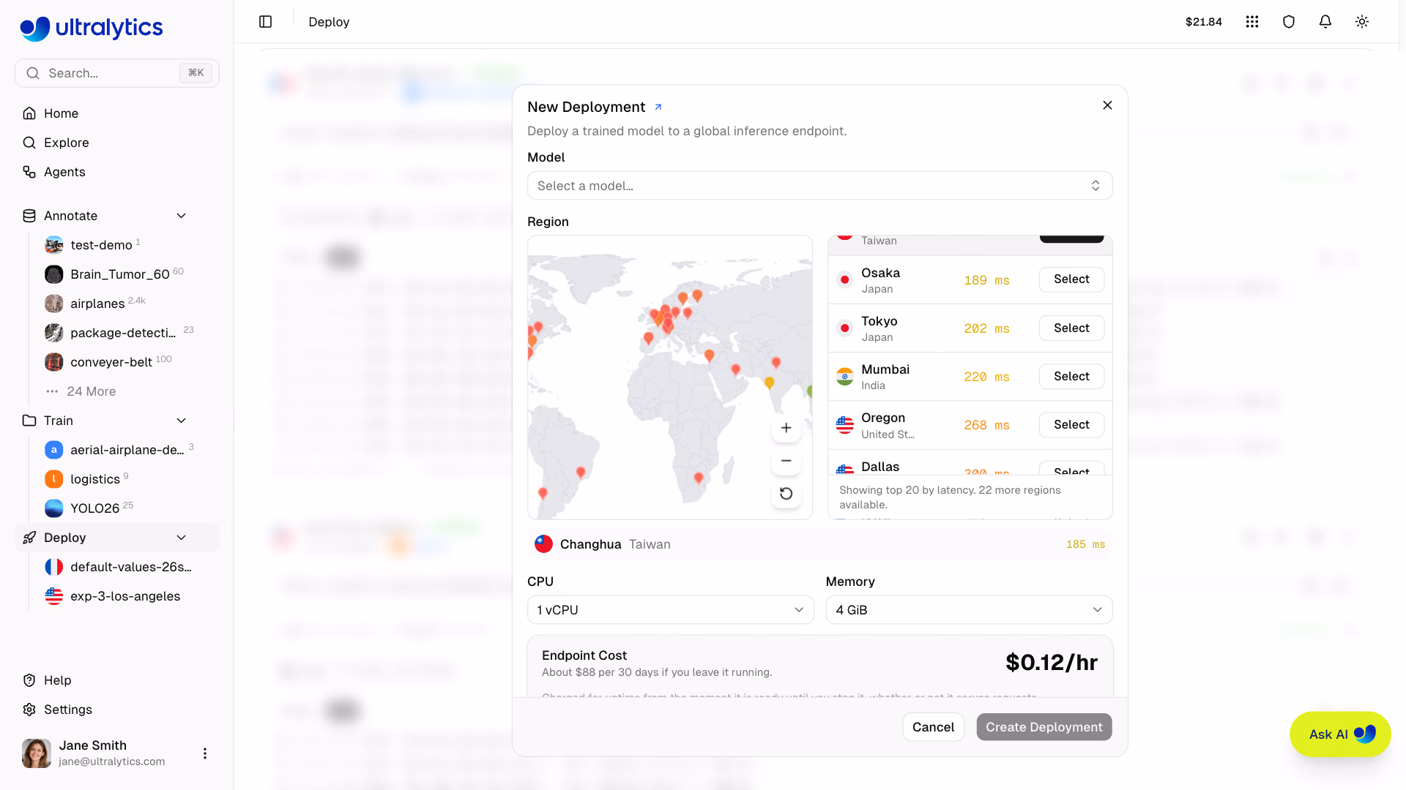Click the selected Changhua Taiwan row
The height and width of the screenshot is (790, 1406).
coord(819,544)
